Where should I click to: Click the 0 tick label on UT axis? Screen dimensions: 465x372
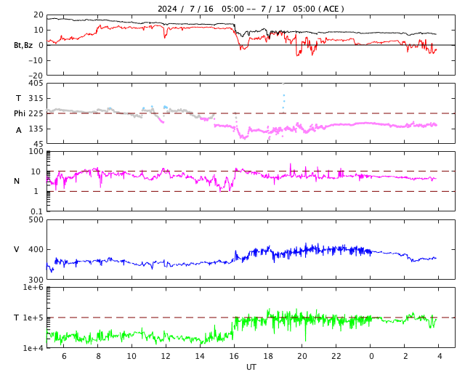pyautogui.click(x=371, y=356)
